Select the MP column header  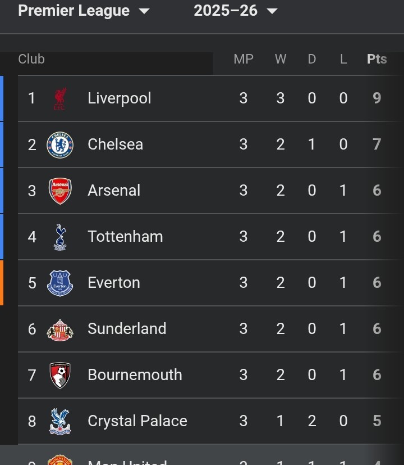[244, 59]
